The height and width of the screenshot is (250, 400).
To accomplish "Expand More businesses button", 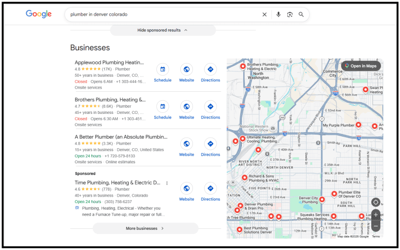I will click(x=146, y=228).
